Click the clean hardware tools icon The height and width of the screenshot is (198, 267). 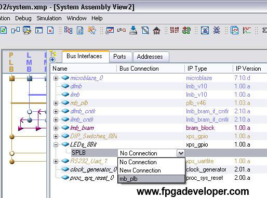click(92, 30)
